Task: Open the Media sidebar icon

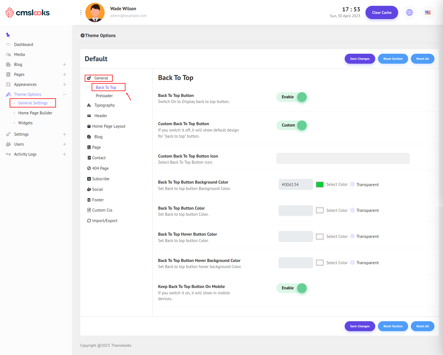Action: 8,55
